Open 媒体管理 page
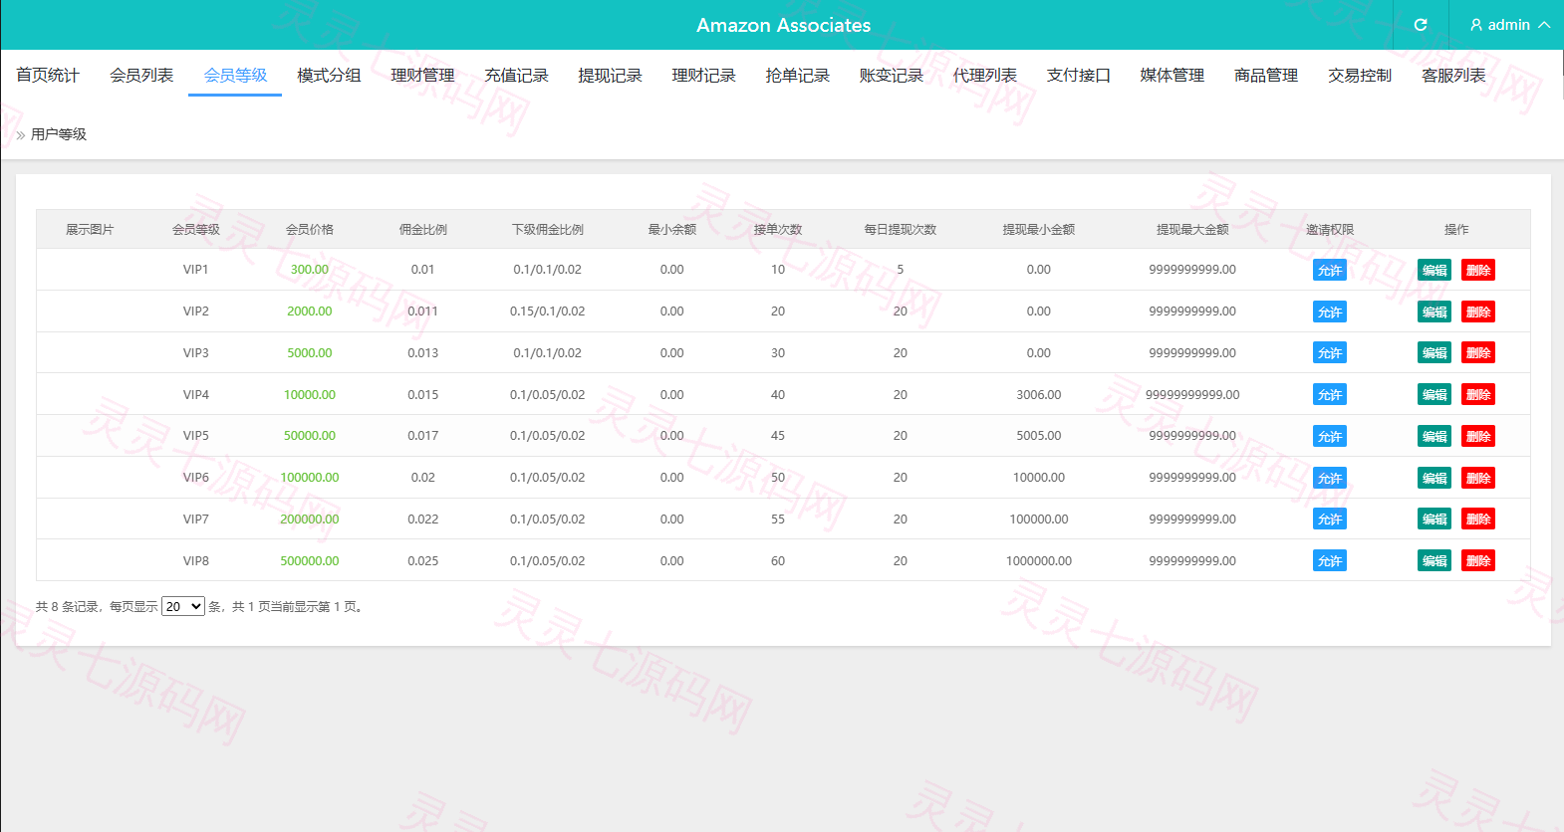1564x832 pixels. pos(1172,75)
